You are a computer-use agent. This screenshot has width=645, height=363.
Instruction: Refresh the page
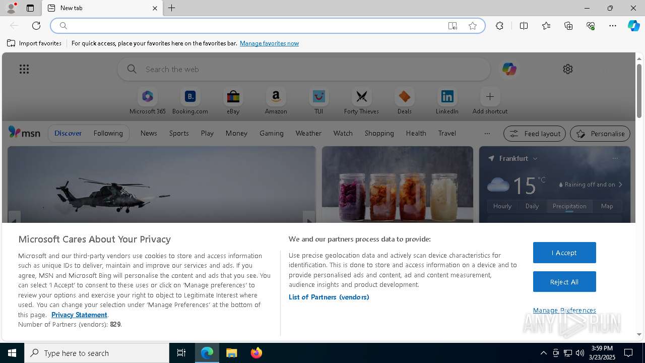(x=36, y=26)
